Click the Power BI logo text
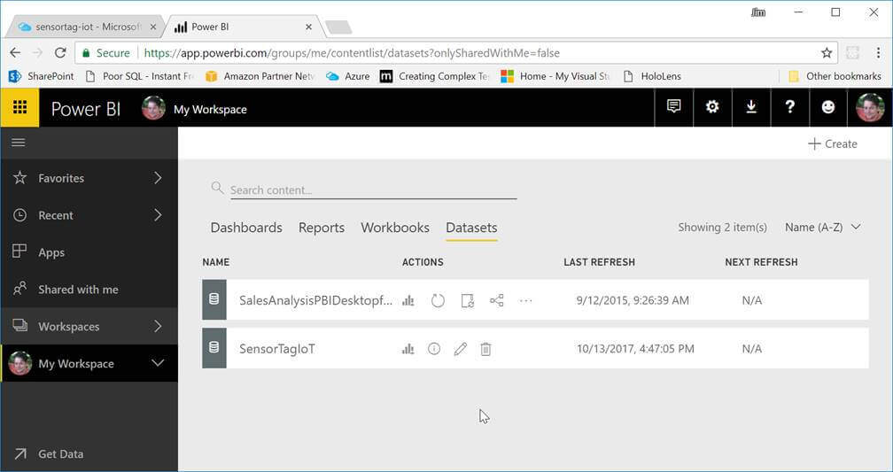Image resolution: width=893 pixels, height=472 pixels. (85, 109)
